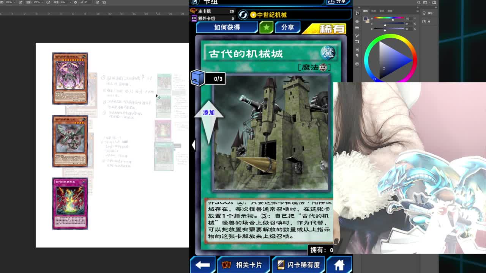
Task: Open the brush presets icon in side strip
Action: [357, 36]
